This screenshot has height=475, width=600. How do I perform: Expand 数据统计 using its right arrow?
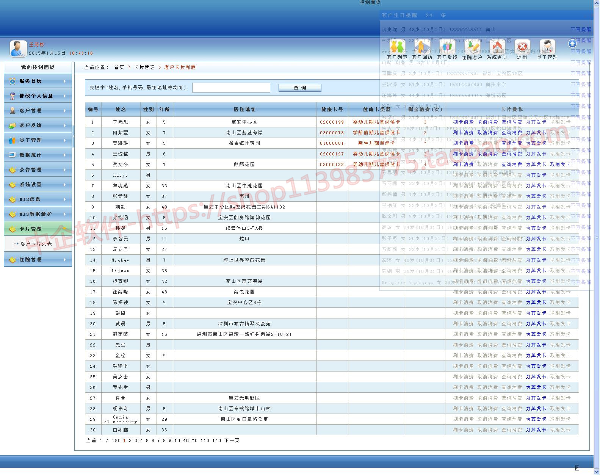(65, 155)
